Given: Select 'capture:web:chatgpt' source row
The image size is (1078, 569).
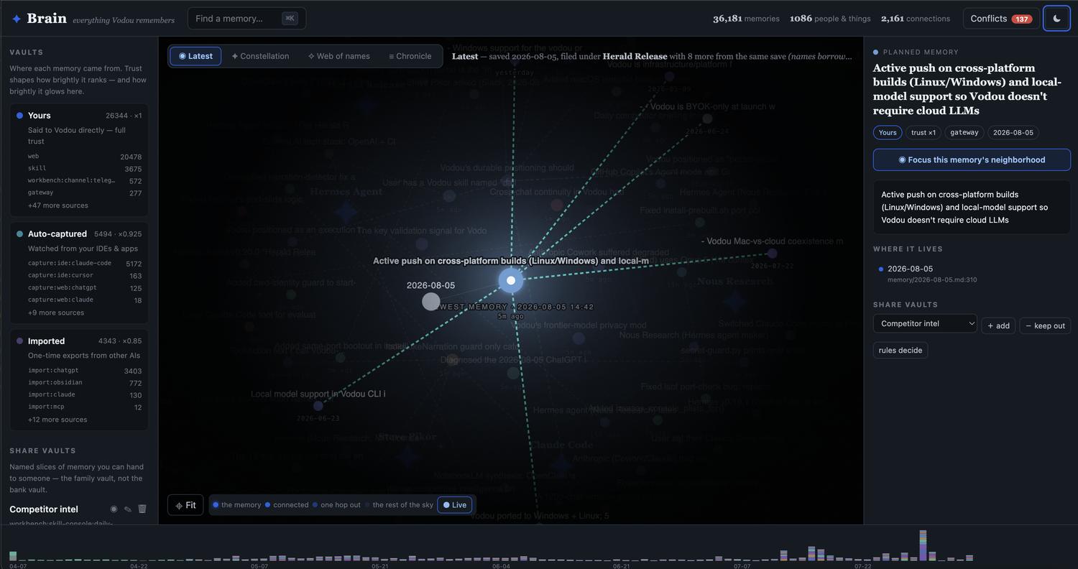Looking at the screenshot, I should pos(85,288).
